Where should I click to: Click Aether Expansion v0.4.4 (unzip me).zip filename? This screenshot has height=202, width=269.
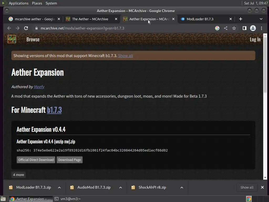[x=46, y=142]
